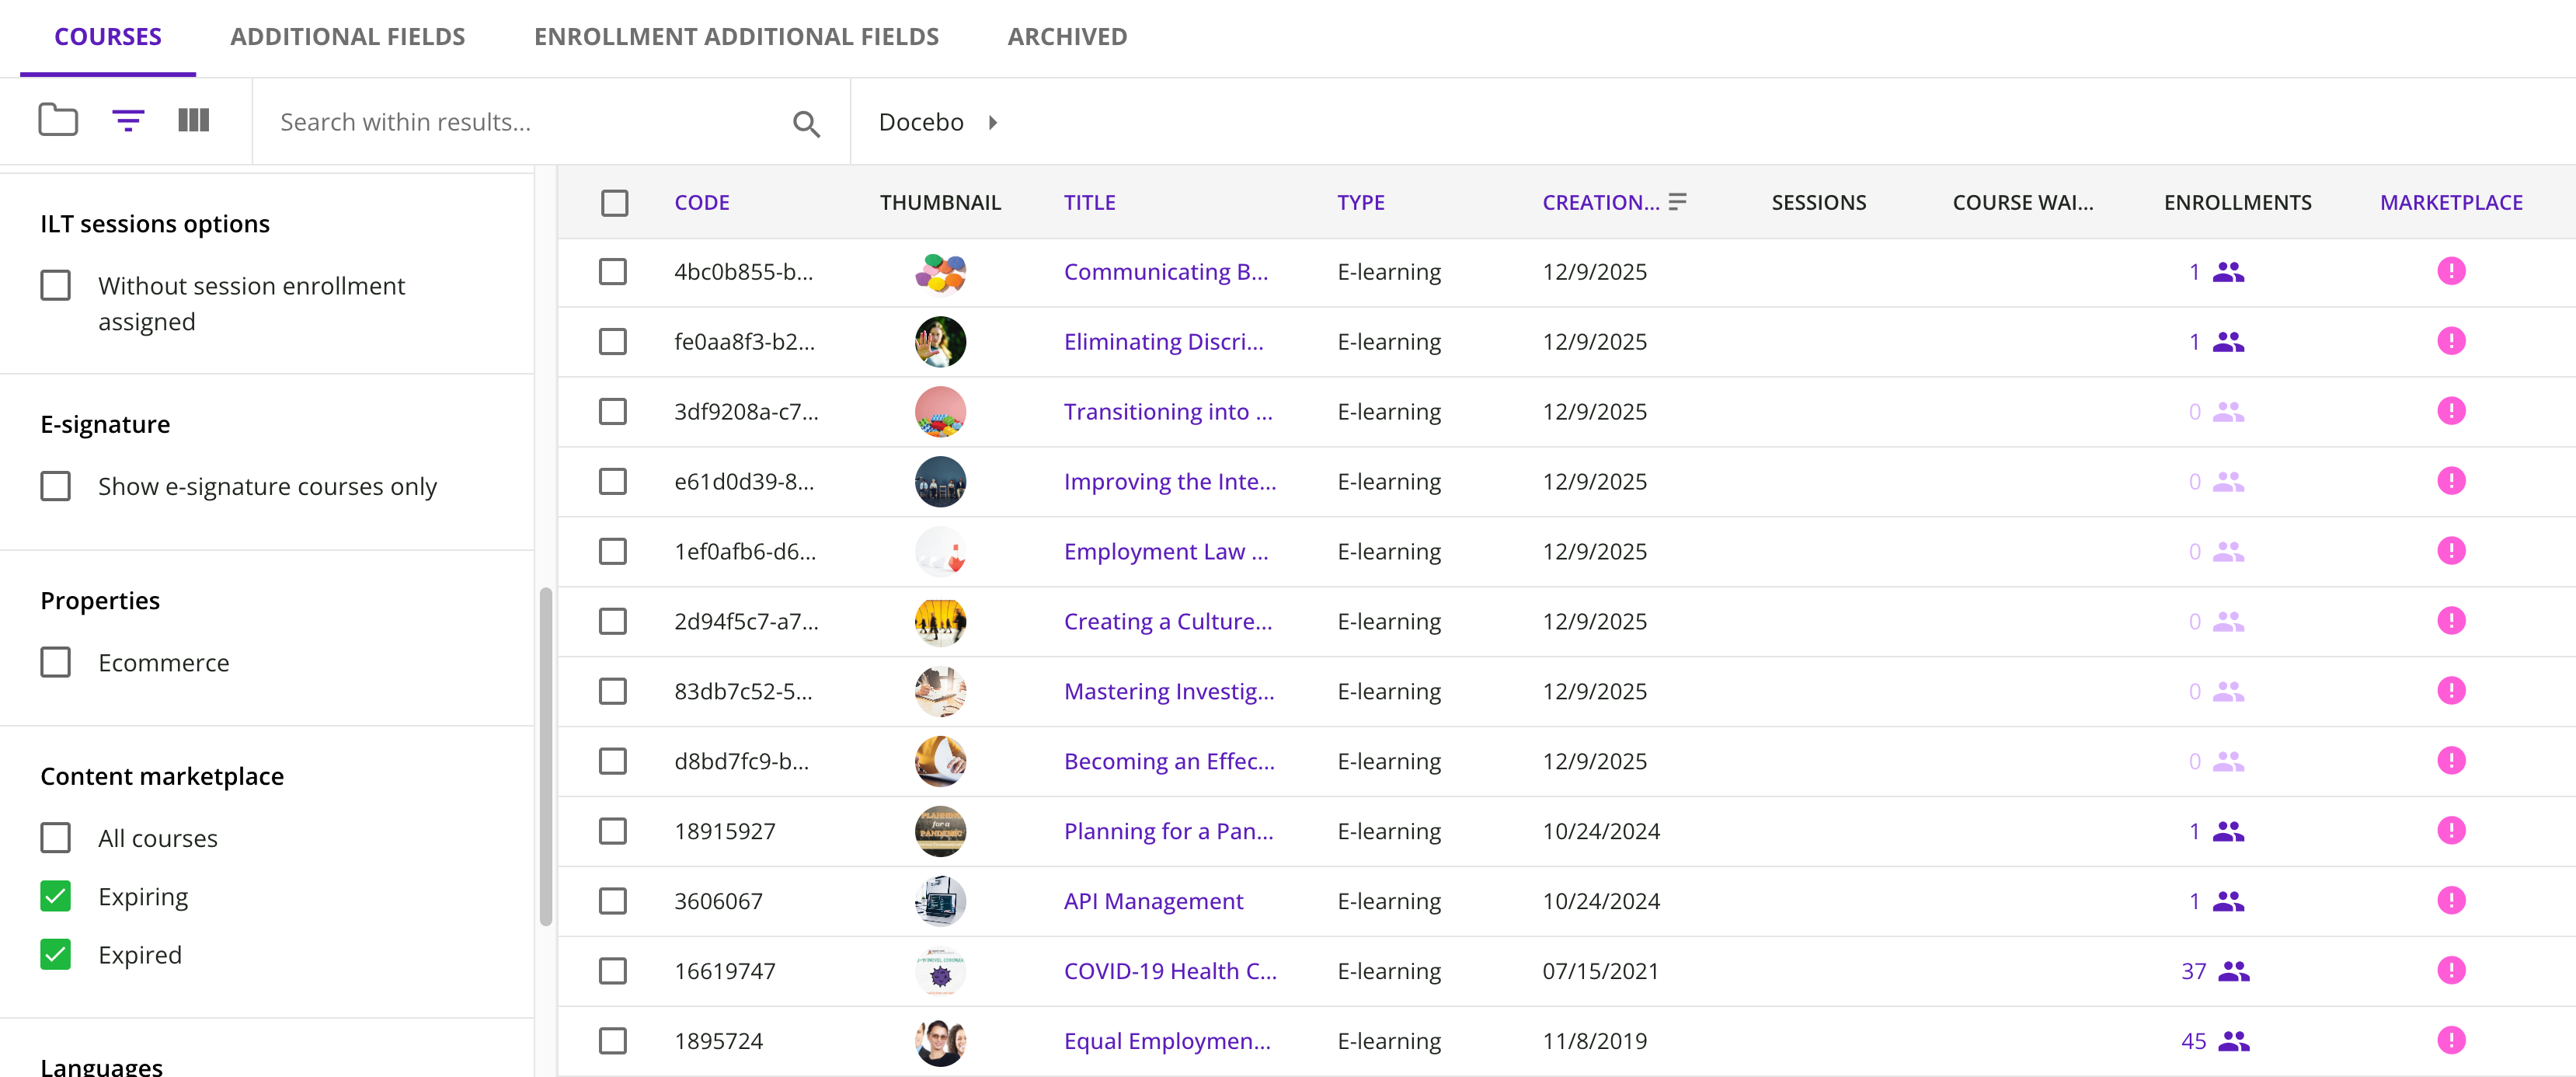Check Without session enrollment assigned option
Screen dimensions: 2576x1077
pyautogui.click(x=56, y=286)
